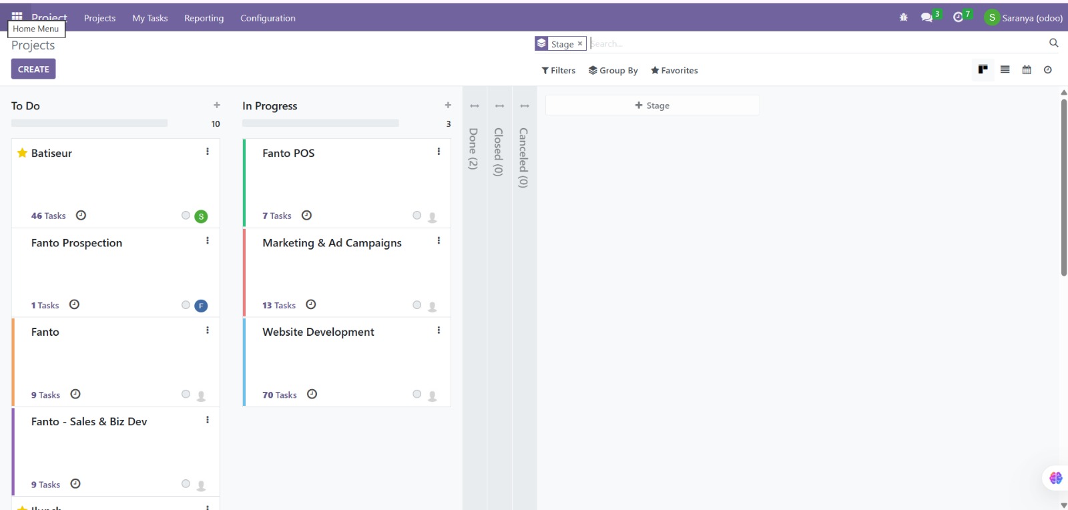Open the 46 Tasks link on Batiseur
Image resolution: width=1068 pixels, height=510 pixels.
point(48,216)
